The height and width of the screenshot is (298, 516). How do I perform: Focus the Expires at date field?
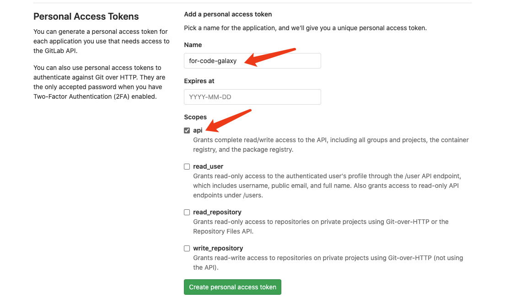pos(252,97)
